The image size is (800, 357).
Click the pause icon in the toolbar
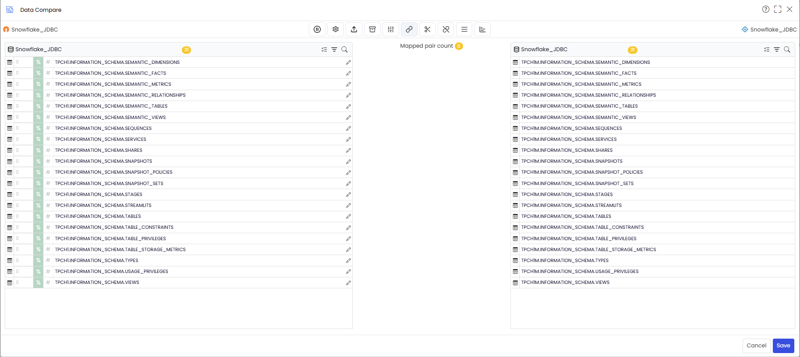click(x=317, y=29)
